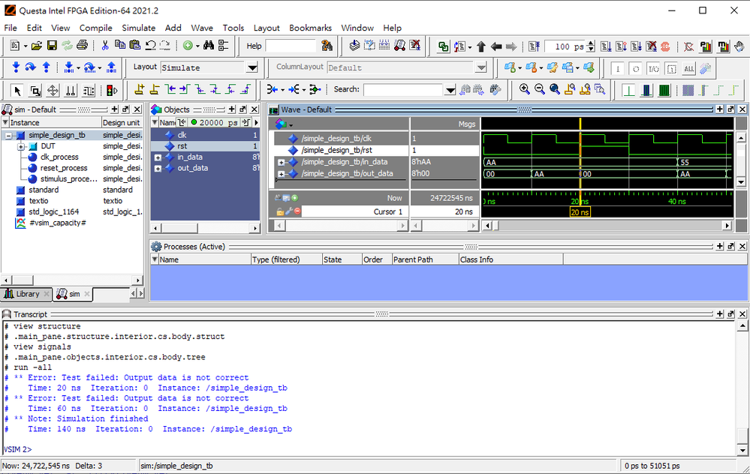Switch to the Library tab
This screenshot has width=750, height=474.
tap(27, 294)
